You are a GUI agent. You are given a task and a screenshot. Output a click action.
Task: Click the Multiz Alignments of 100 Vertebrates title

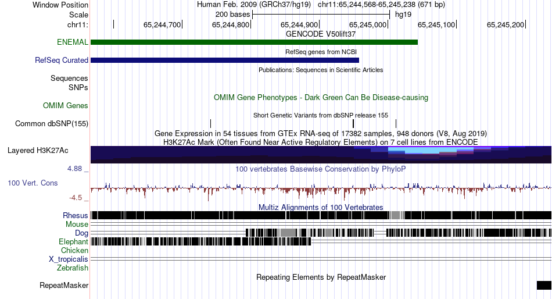tap(321, 207)
